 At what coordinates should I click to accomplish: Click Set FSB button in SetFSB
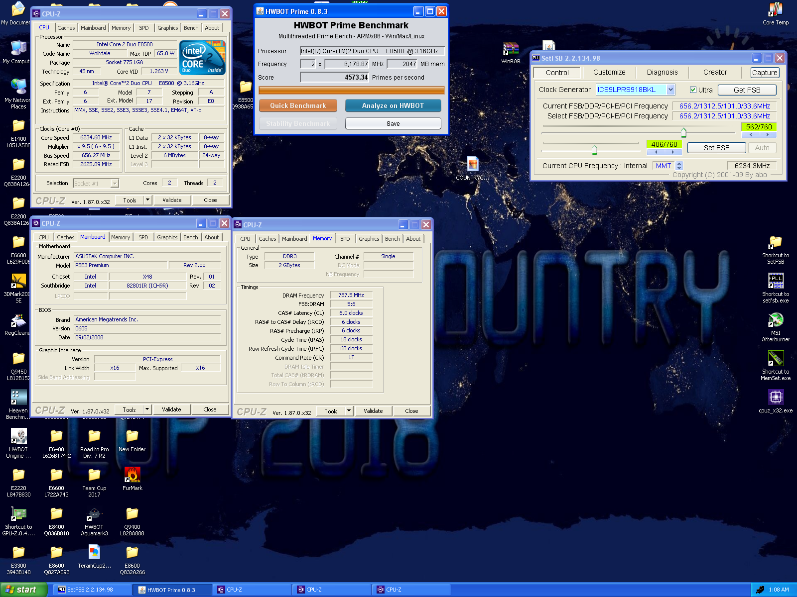pyautogui.click(x=716, y=148)
